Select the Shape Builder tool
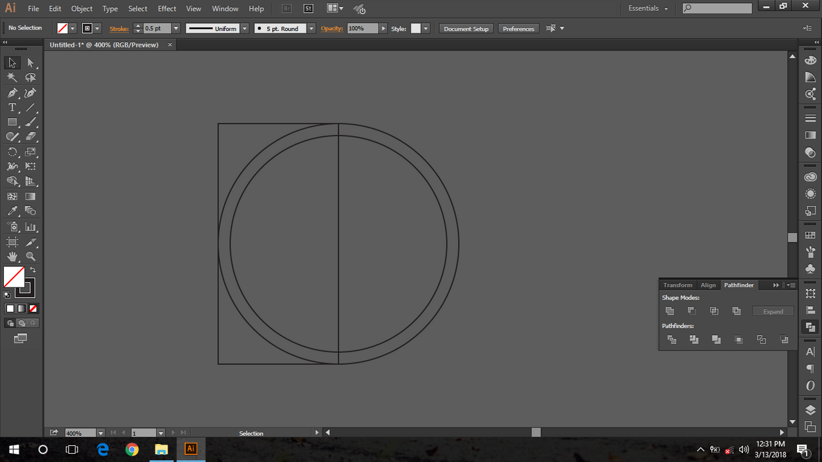822x462 pixels. pos(12,182)
